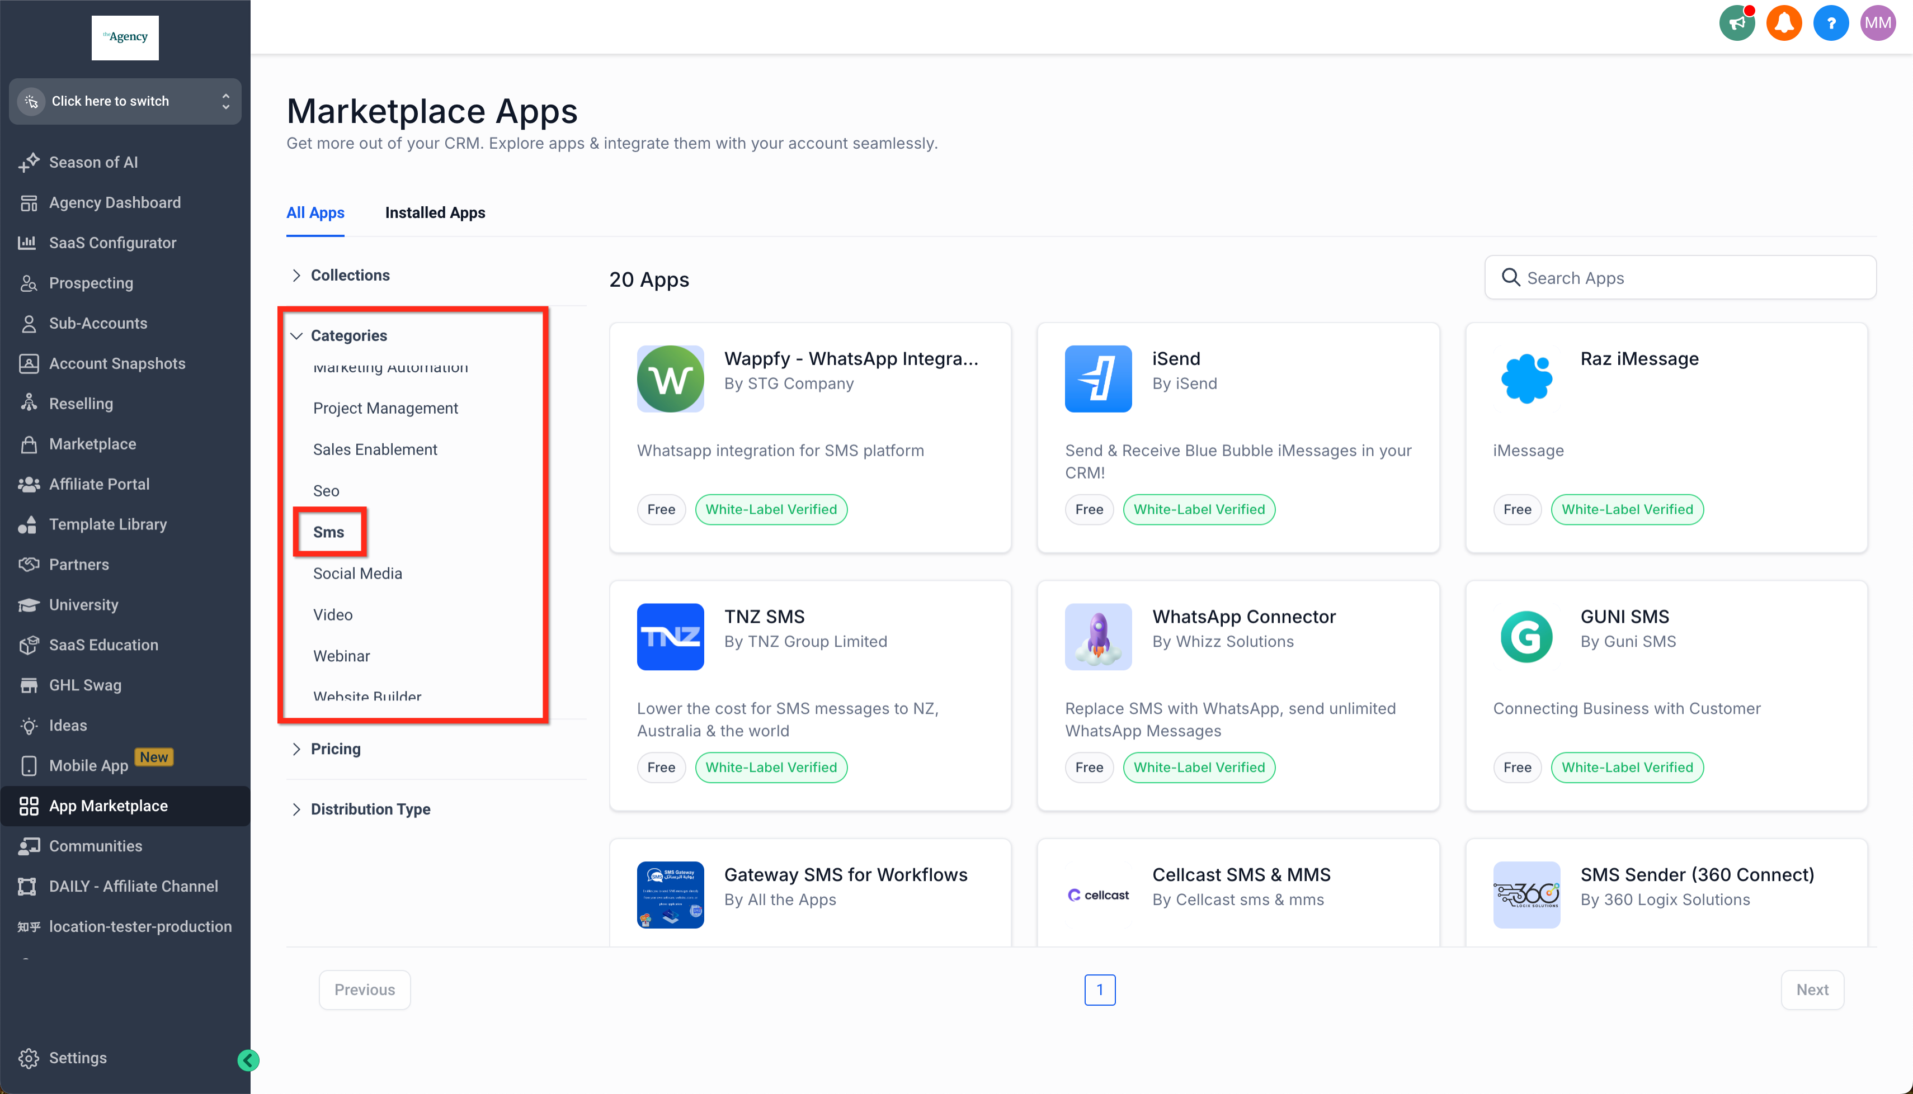The width and height of the screenshot is (1913, 1094).
Task: Switch to the Installed Apps tab
Action: click(435, 212)
